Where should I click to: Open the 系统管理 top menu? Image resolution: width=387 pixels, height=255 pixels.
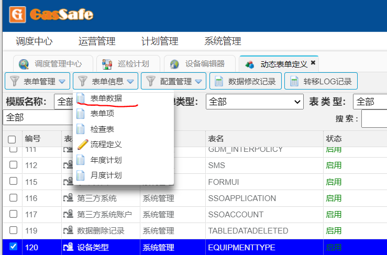click(223, 41)
